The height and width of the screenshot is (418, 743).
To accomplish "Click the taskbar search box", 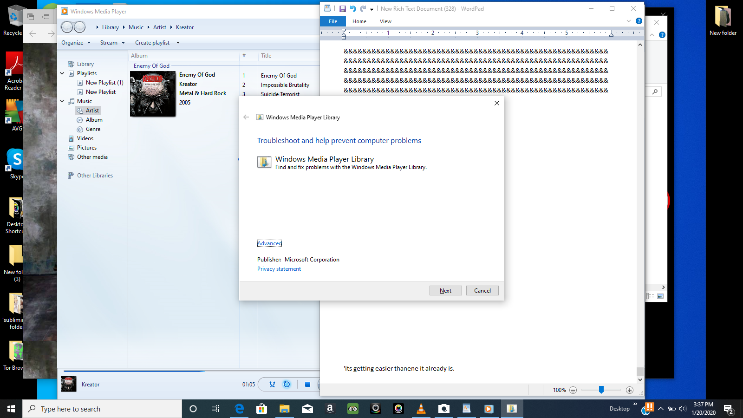I will point(102,409).
